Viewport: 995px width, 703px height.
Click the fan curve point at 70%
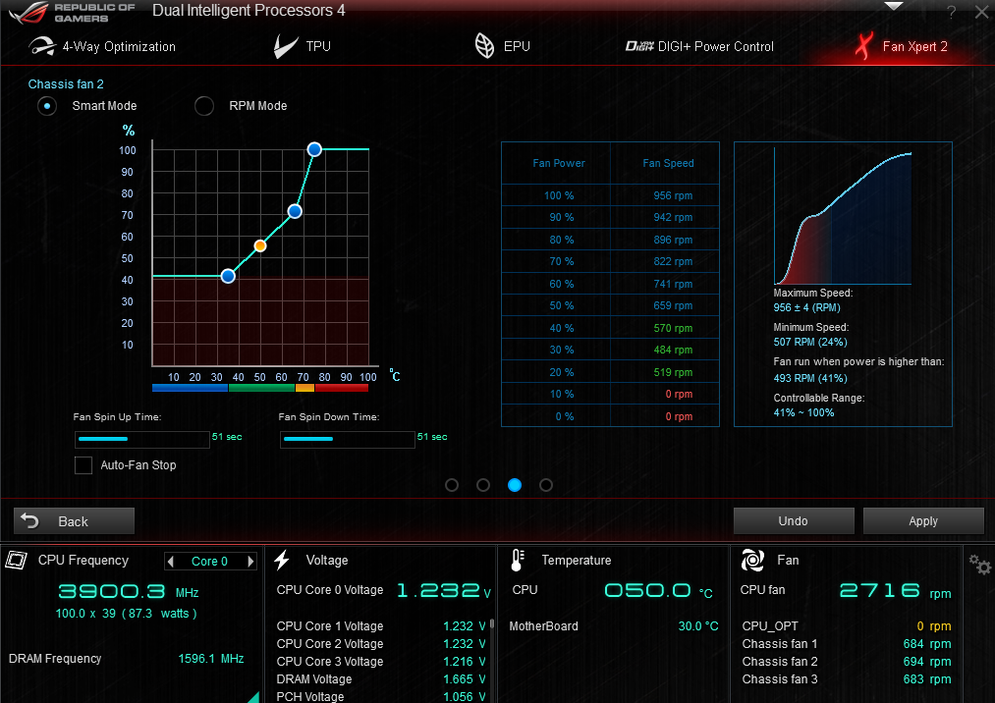click(x=295, y=211)
